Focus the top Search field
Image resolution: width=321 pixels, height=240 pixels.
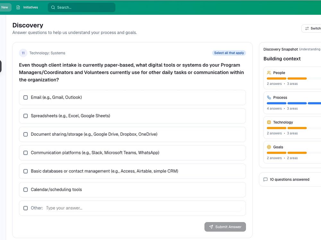[x=83, y=7]
